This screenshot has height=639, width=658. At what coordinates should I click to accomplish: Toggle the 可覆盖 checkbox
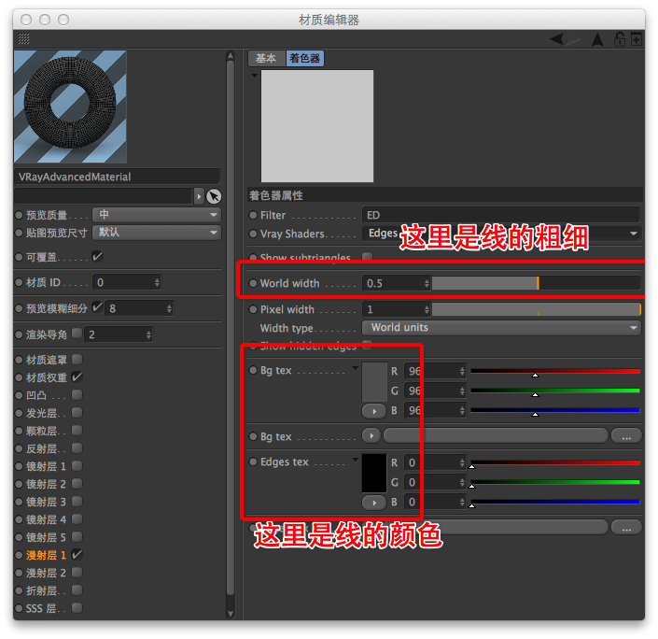coord(97,256)
